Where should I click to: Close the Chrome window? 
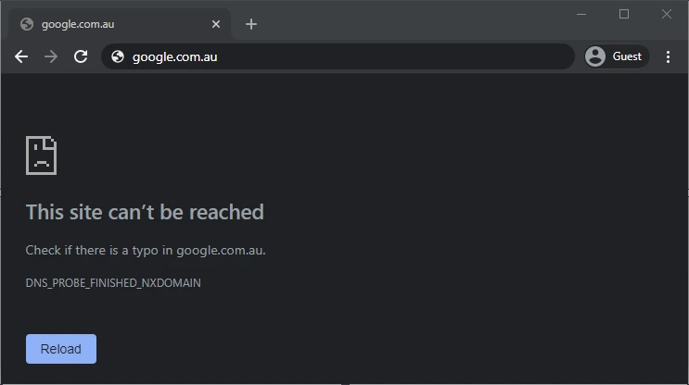coord(667,14)
